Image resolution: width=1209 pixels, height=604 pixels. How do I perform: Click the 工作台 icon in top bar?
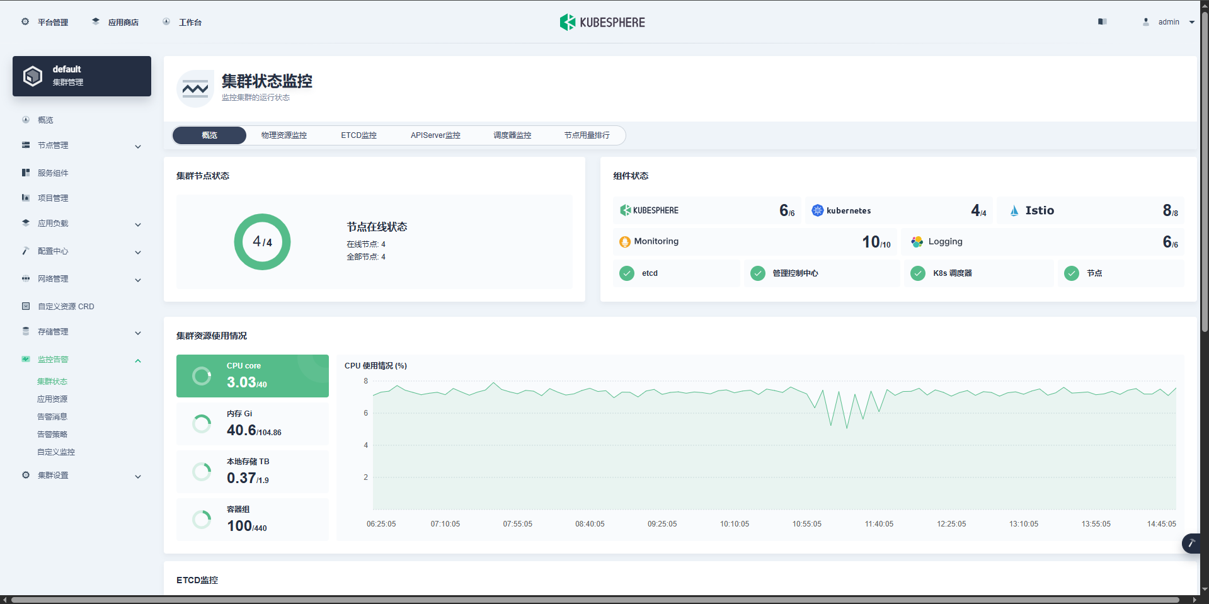coord(166,21)
